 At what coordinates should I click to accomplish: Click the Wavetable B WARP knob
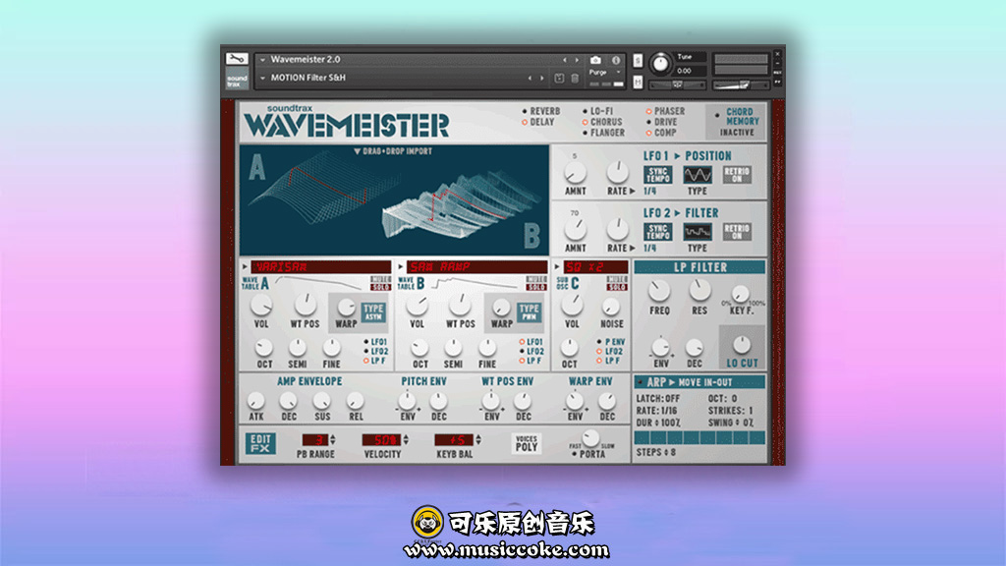click(501, 308)
